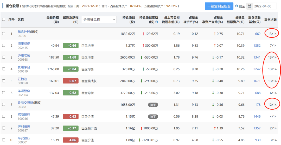
Task: Open the 金思维风格 style dropdown
Action: tap(99, 20)
